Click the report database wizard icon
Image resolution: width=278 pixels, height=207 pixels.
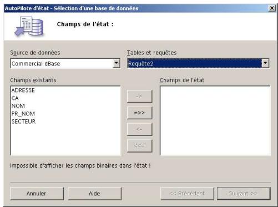click(x=29, y=26)
